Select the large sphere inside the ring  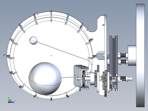tap(45, 79)
